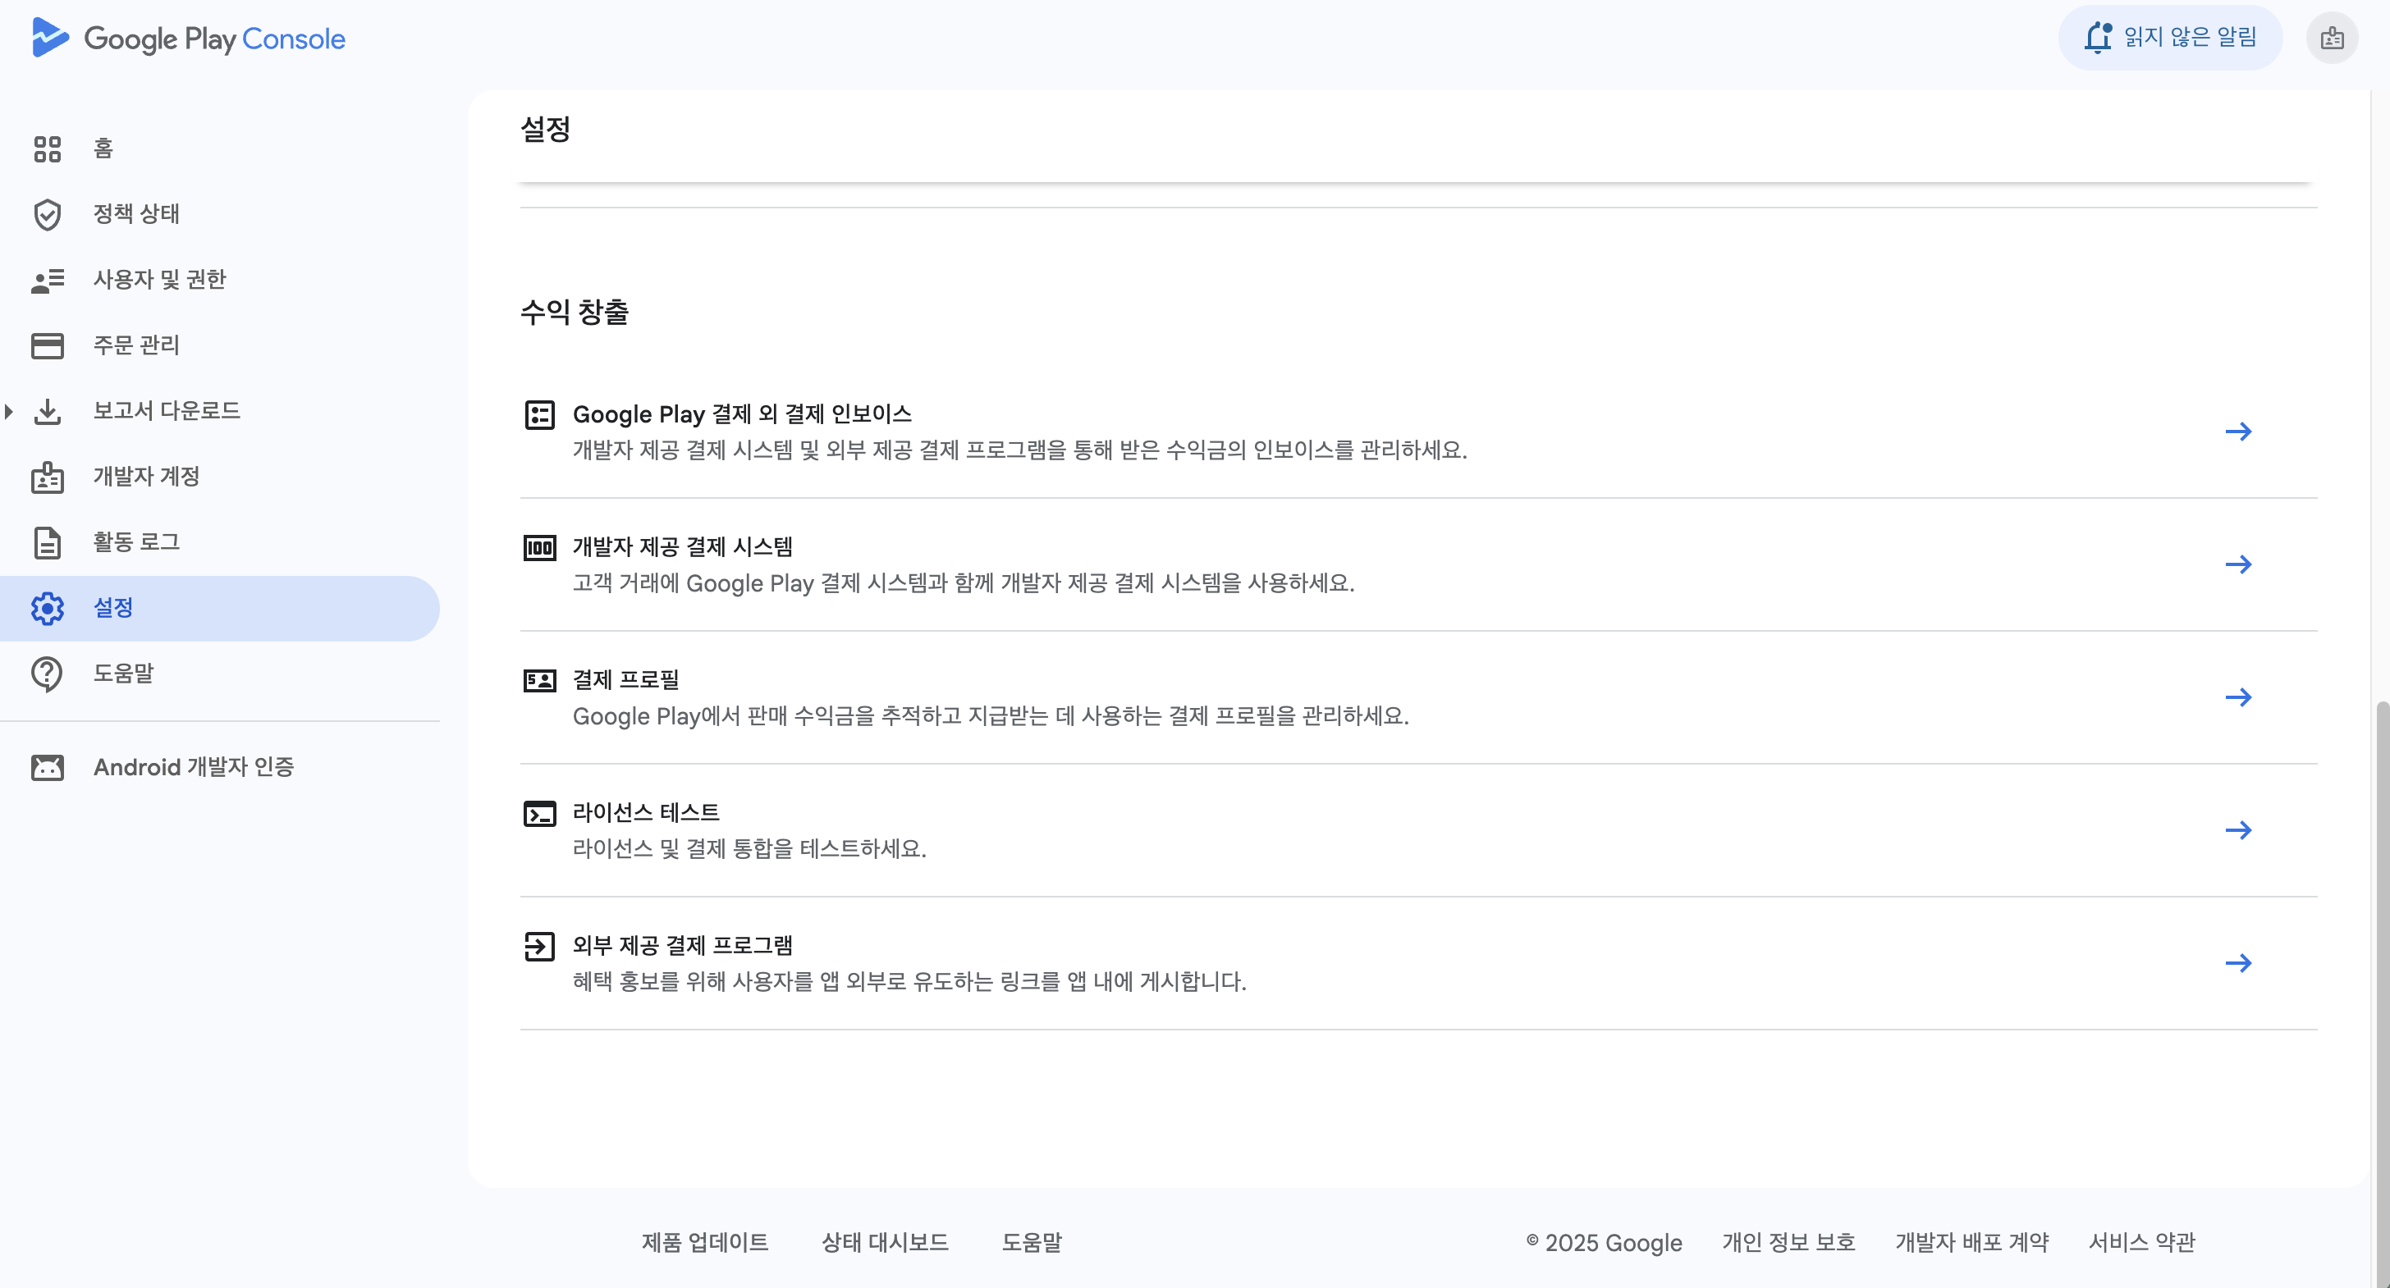Image resolution: width=2390 pixels, height=1288 pixels.
Task: Click the account badge icon at top right
Action: coord(2332,38)
